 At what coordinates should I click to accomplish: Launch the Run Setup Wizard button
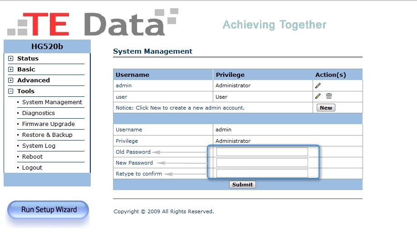48,210
